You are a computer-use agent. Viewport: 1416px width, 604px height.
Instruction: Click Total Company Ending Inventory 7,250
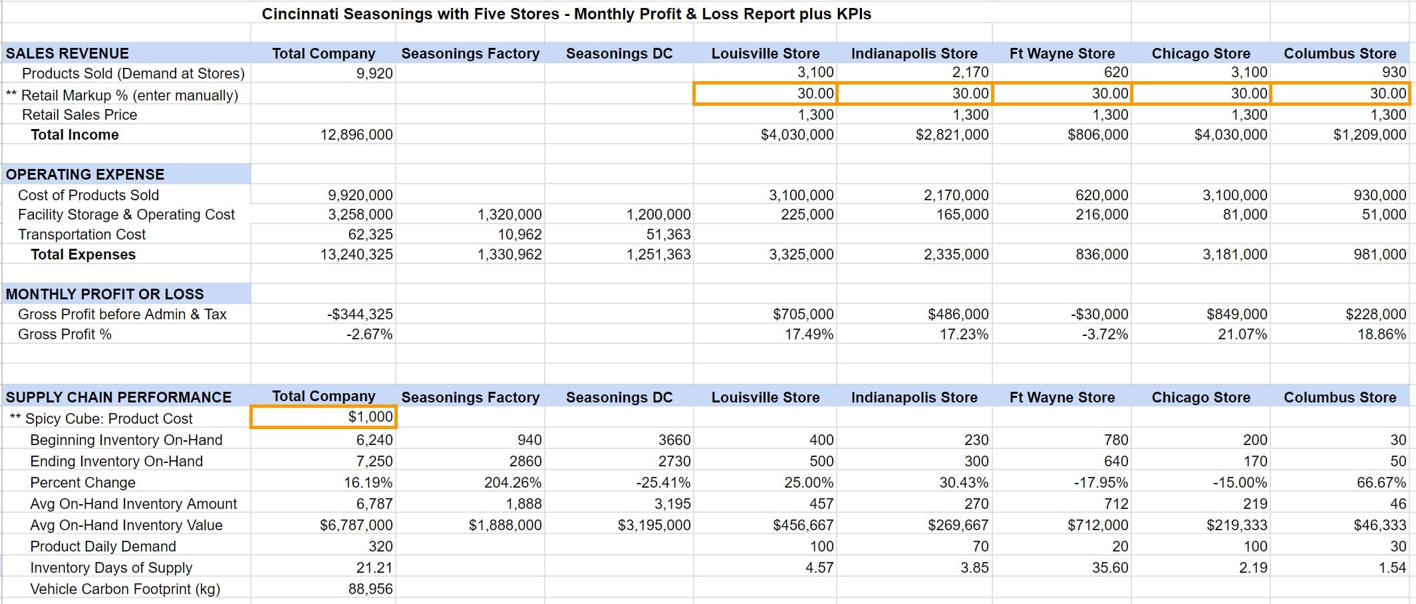click(374, 461)
